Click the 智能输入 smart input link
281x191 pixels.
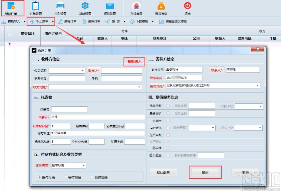point(135,61)
